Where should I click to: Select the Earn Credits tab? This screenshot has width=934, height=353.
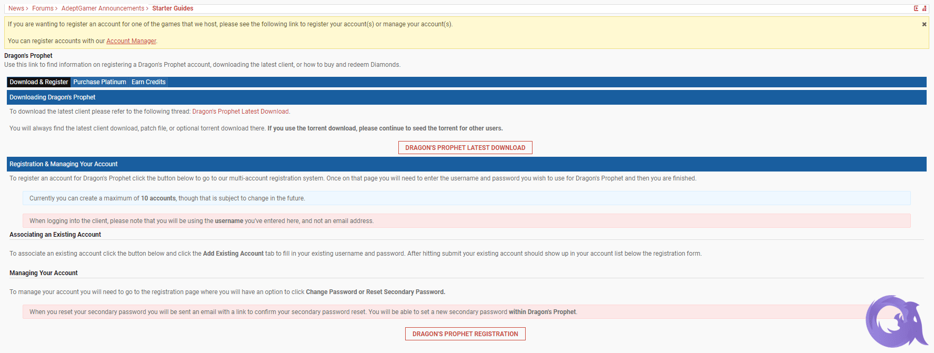click(148, 82)
